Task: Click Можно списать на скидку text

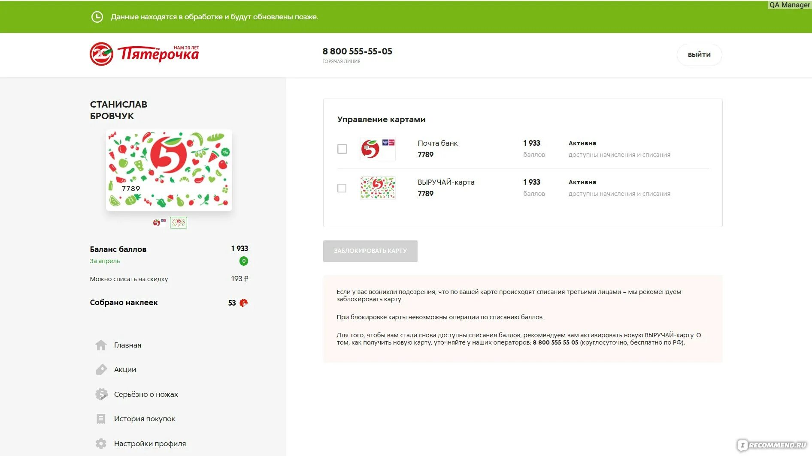Action: (x=129, y=279)
